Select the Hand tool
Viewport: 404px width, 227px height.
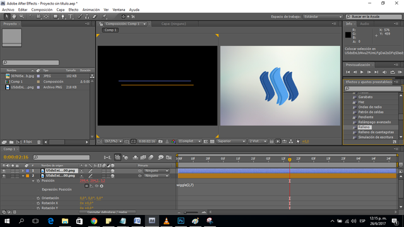point(14,16)
